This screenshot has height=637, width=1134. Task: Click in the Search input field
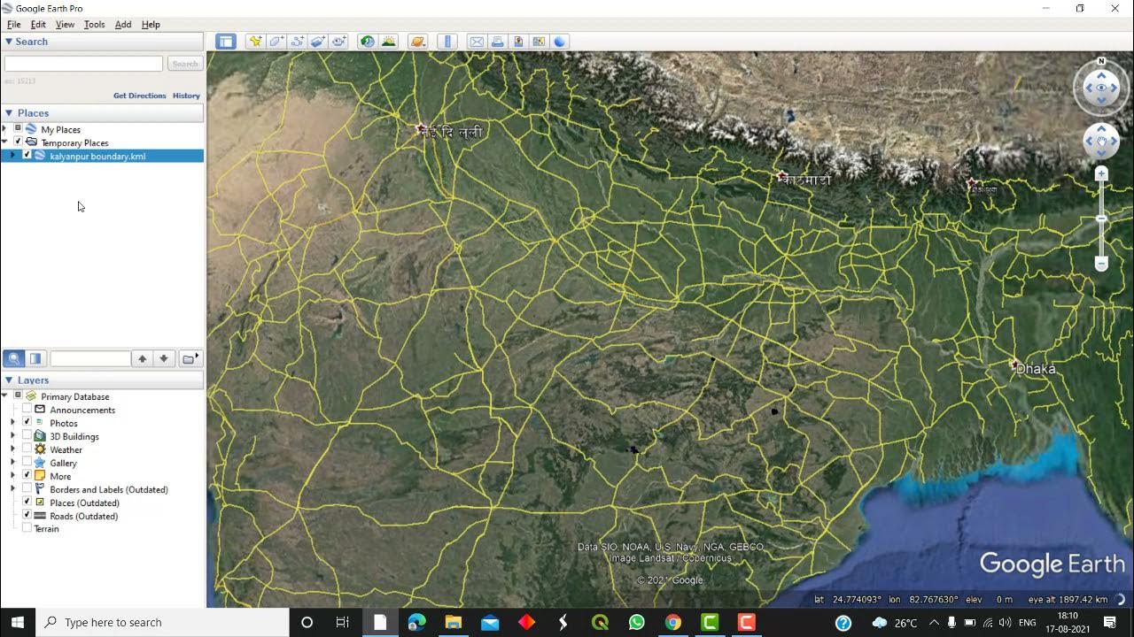tap(83, 64)
